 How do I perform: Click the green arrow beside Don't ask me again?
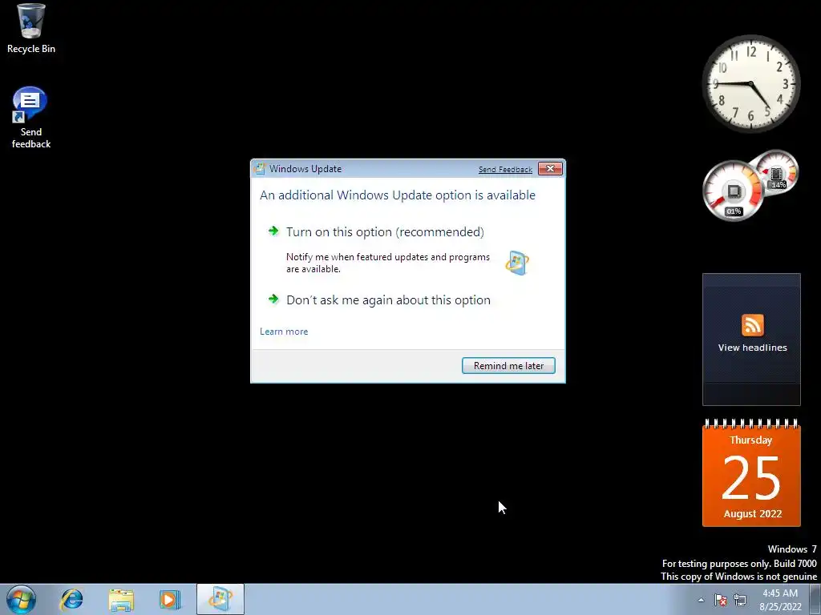tap(273, 299)
